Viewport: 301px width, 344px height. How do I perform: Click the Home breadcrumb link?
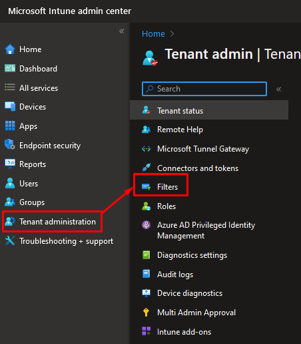coord(153,34)
